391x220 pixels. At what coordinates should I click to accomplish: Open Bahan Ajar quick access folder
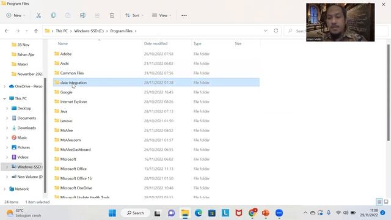(x=26, y=54)
